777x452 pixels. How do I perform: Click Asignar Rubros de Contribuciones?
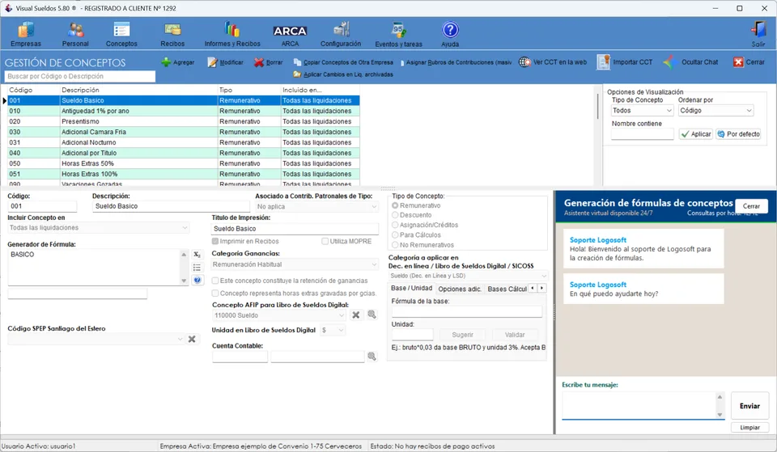[455, 62]
